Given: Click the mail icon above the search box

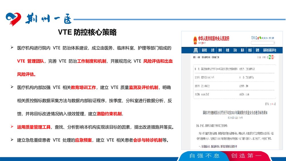Looking at the screenshot, I should click(x=253, y=38).
